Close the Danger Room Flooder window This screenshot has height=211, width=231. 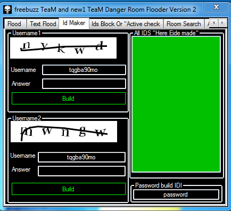point(216,7)
